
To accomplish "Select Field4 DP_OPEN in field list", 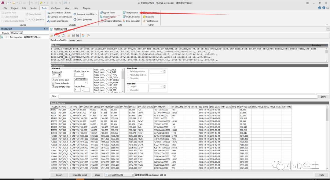I will pos(107,77).
